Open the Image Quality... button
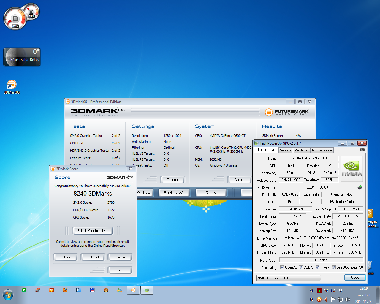The height and width of the screenshot is (304, 380). click(145, 193)
